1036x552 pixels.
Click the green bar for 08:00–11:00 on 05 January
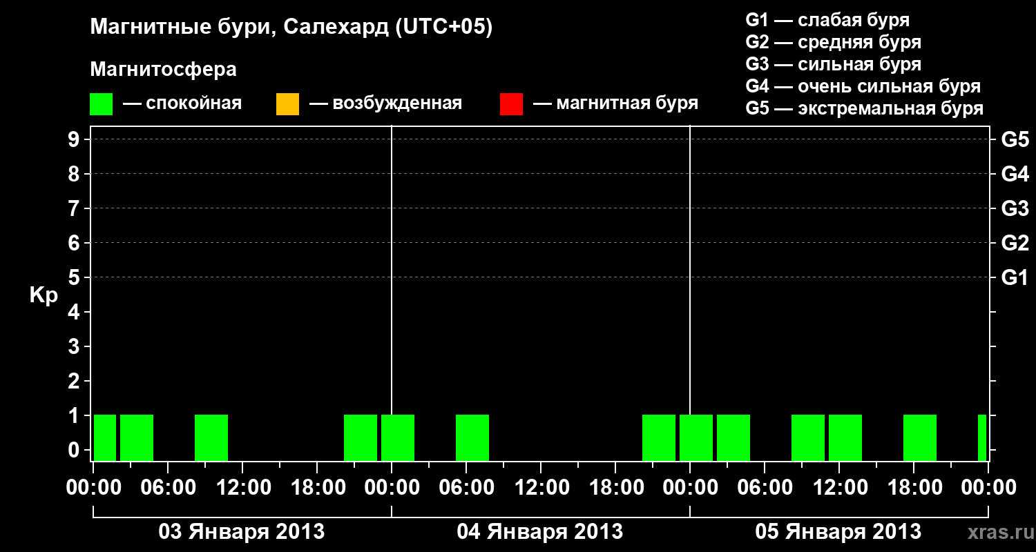pos(808,437)
